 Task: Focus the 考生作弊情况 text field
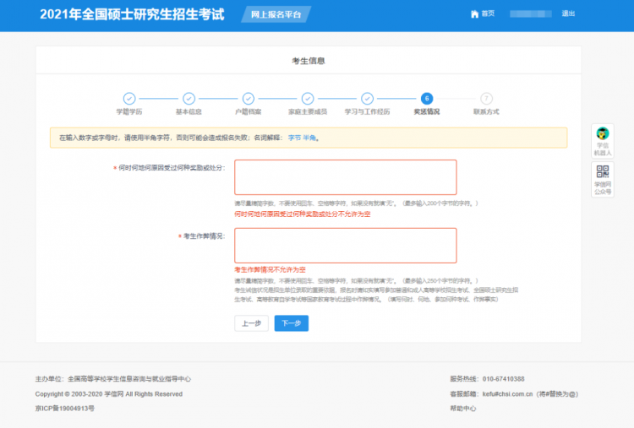coord(345,245)
